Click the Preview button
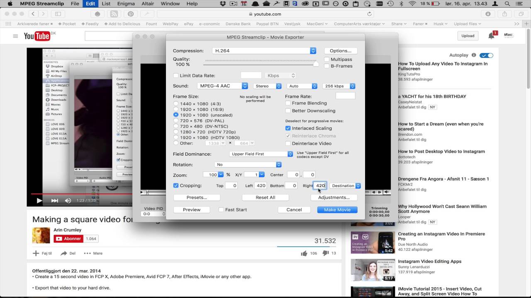Viewport: 531px width, 298px height. 192,210
